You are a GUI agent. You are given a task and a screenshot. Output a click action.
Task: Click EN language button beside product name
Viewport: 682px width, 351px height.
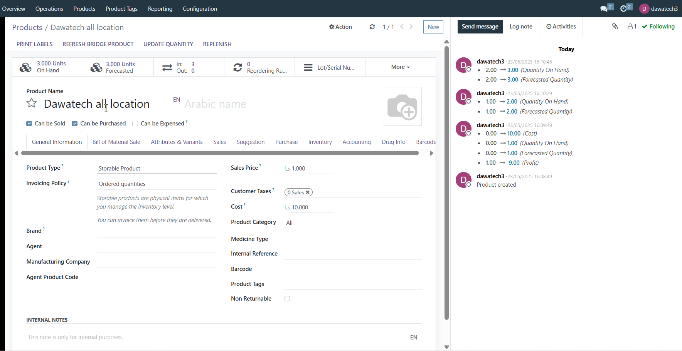177,100
